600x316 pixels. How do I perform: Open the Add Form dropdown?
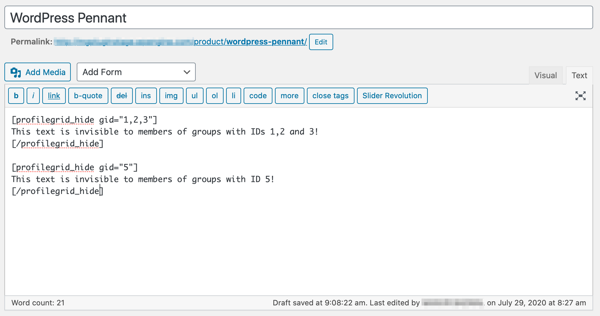point(136,72)
